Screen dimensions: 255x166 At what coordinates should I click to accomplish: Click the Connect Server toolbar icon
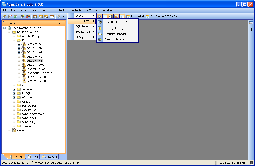[x=23, y=16]
